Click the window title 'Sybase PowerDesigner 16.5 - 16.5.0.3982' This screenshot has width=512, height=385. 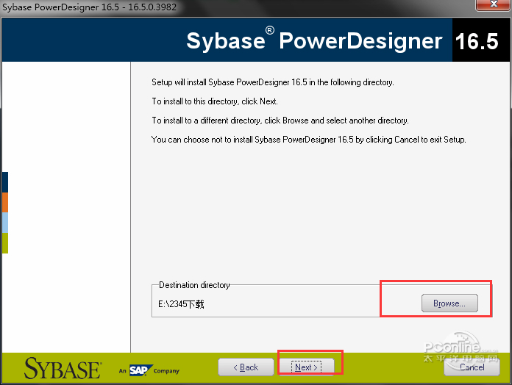coord(90,7)
